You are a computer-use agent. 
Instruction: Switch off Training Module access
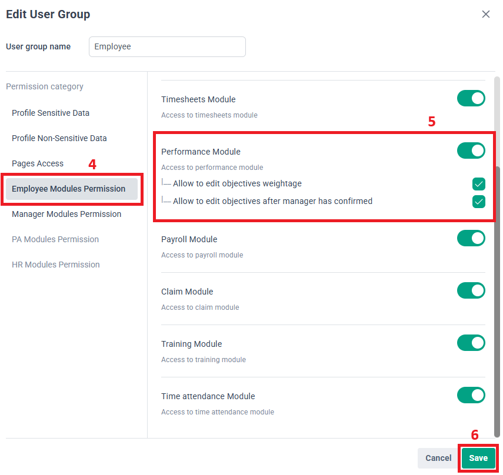pos(471,343)
